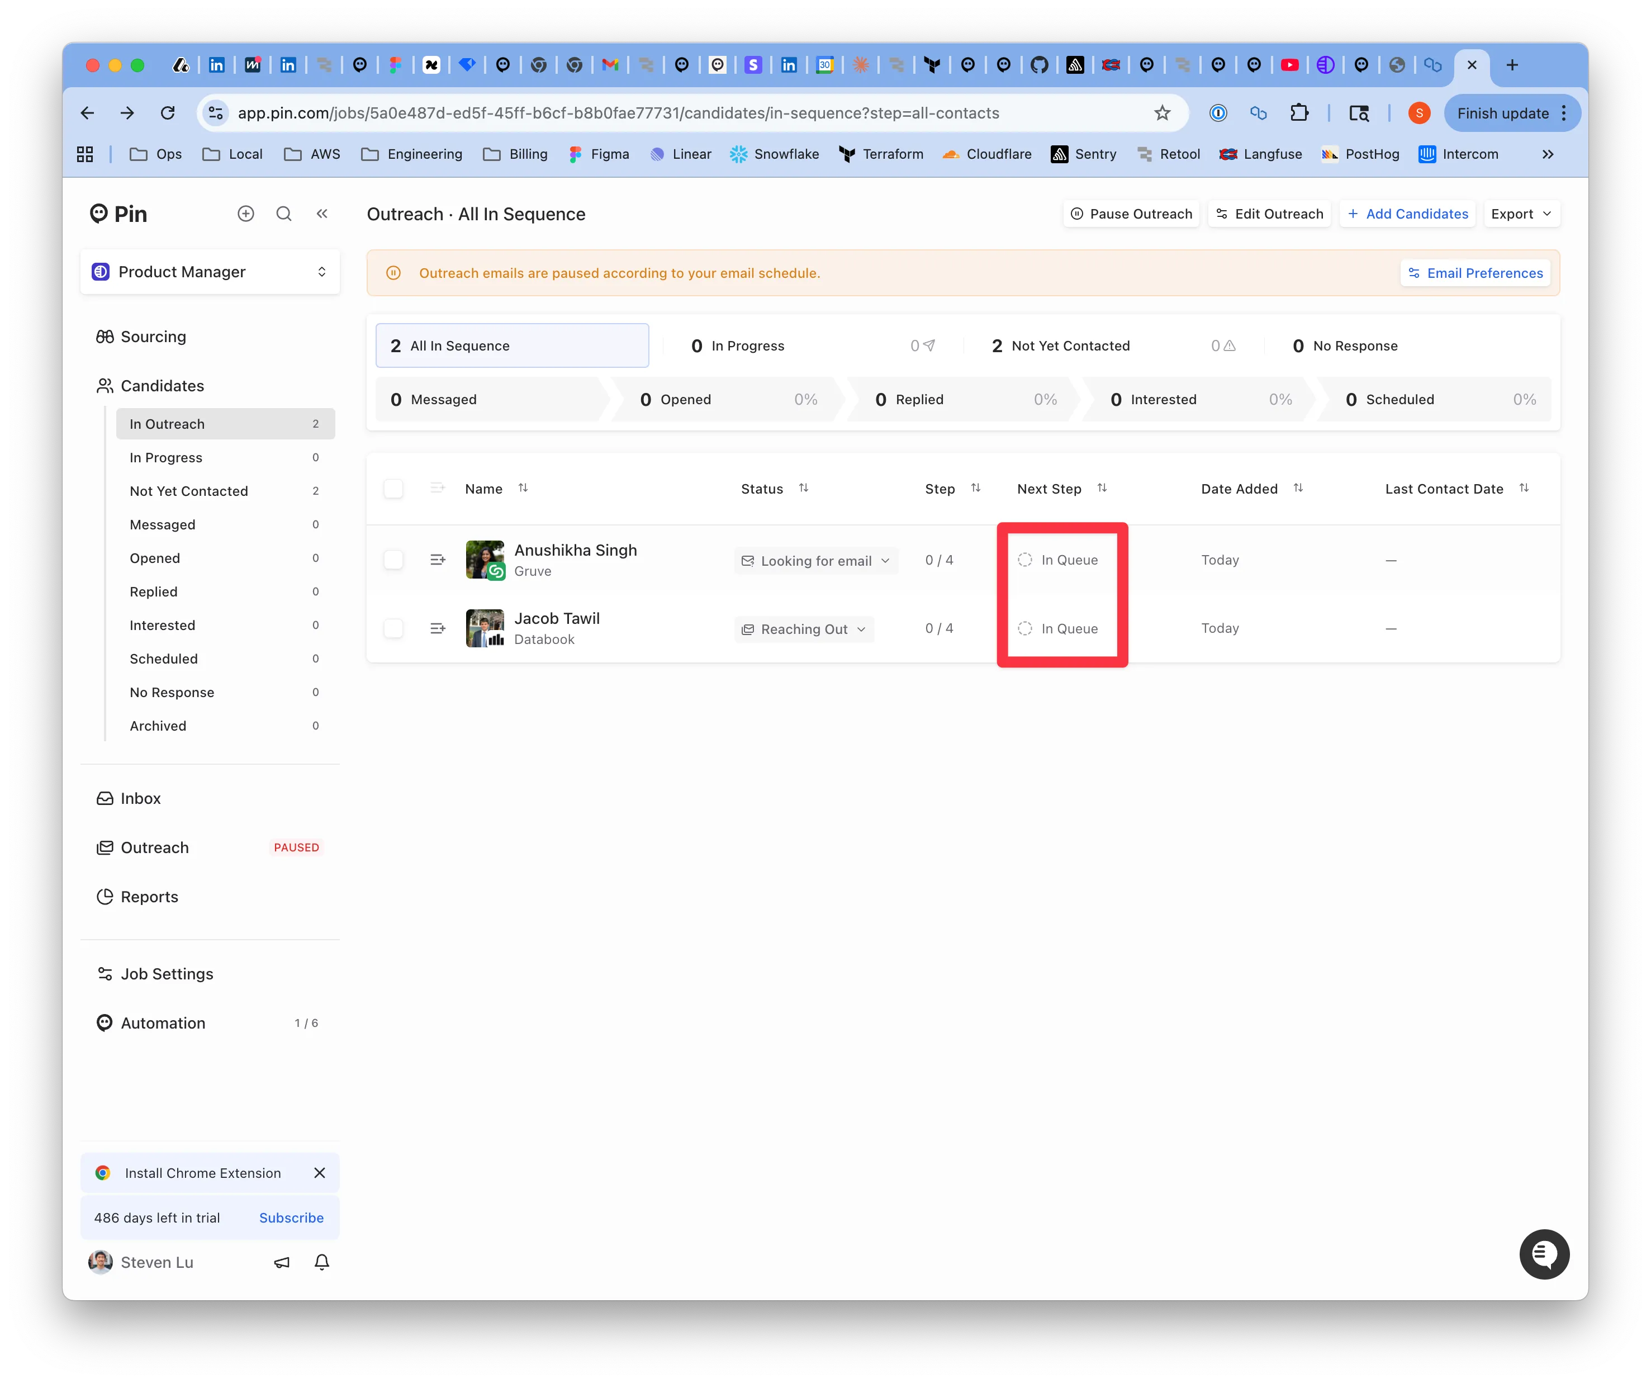
Task: Go back in browser history
Action: pos(87,113)
